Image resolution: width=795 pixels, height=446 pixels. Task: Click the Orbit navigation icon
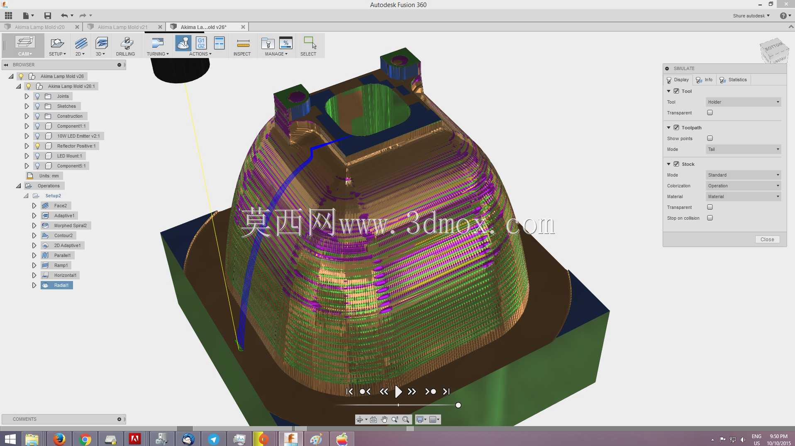tap(360, 419)
